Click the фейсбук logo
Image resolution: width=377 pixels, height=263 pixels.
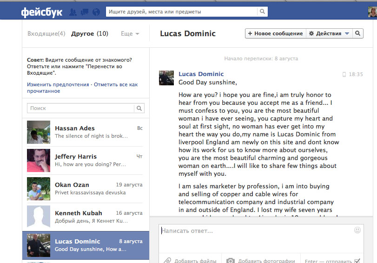(x=41, y=12)
